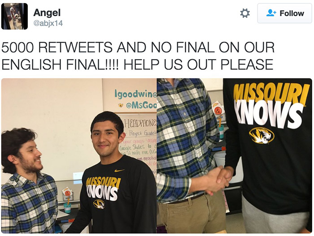Select the 5000 RETWEETS tweet text
This screenshot has width=314, height=236.
tap(138, 56)
